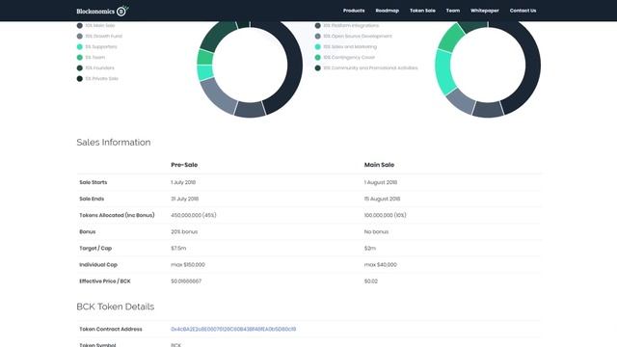Click the 'Main Sale' column header
The width and height of the screenshot is (617, 347).
[x=379, y=165]
